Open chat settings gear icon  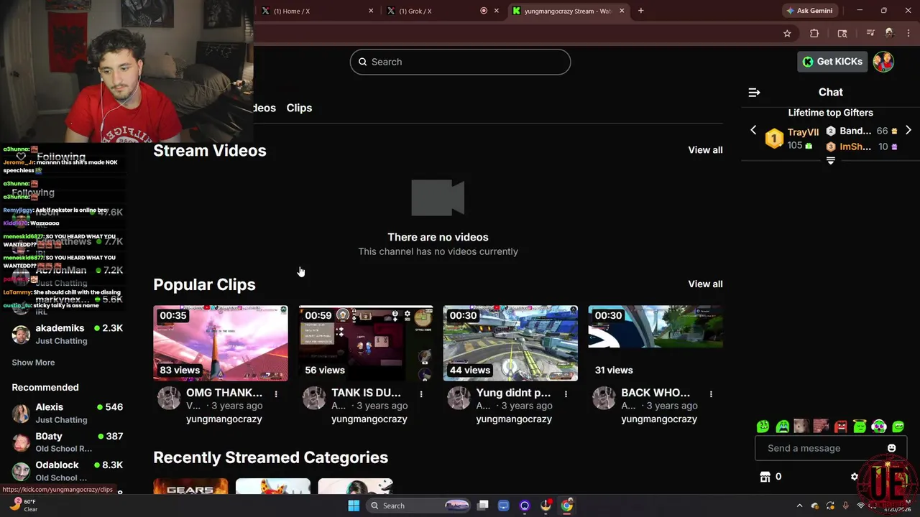(x=854, y=477)
